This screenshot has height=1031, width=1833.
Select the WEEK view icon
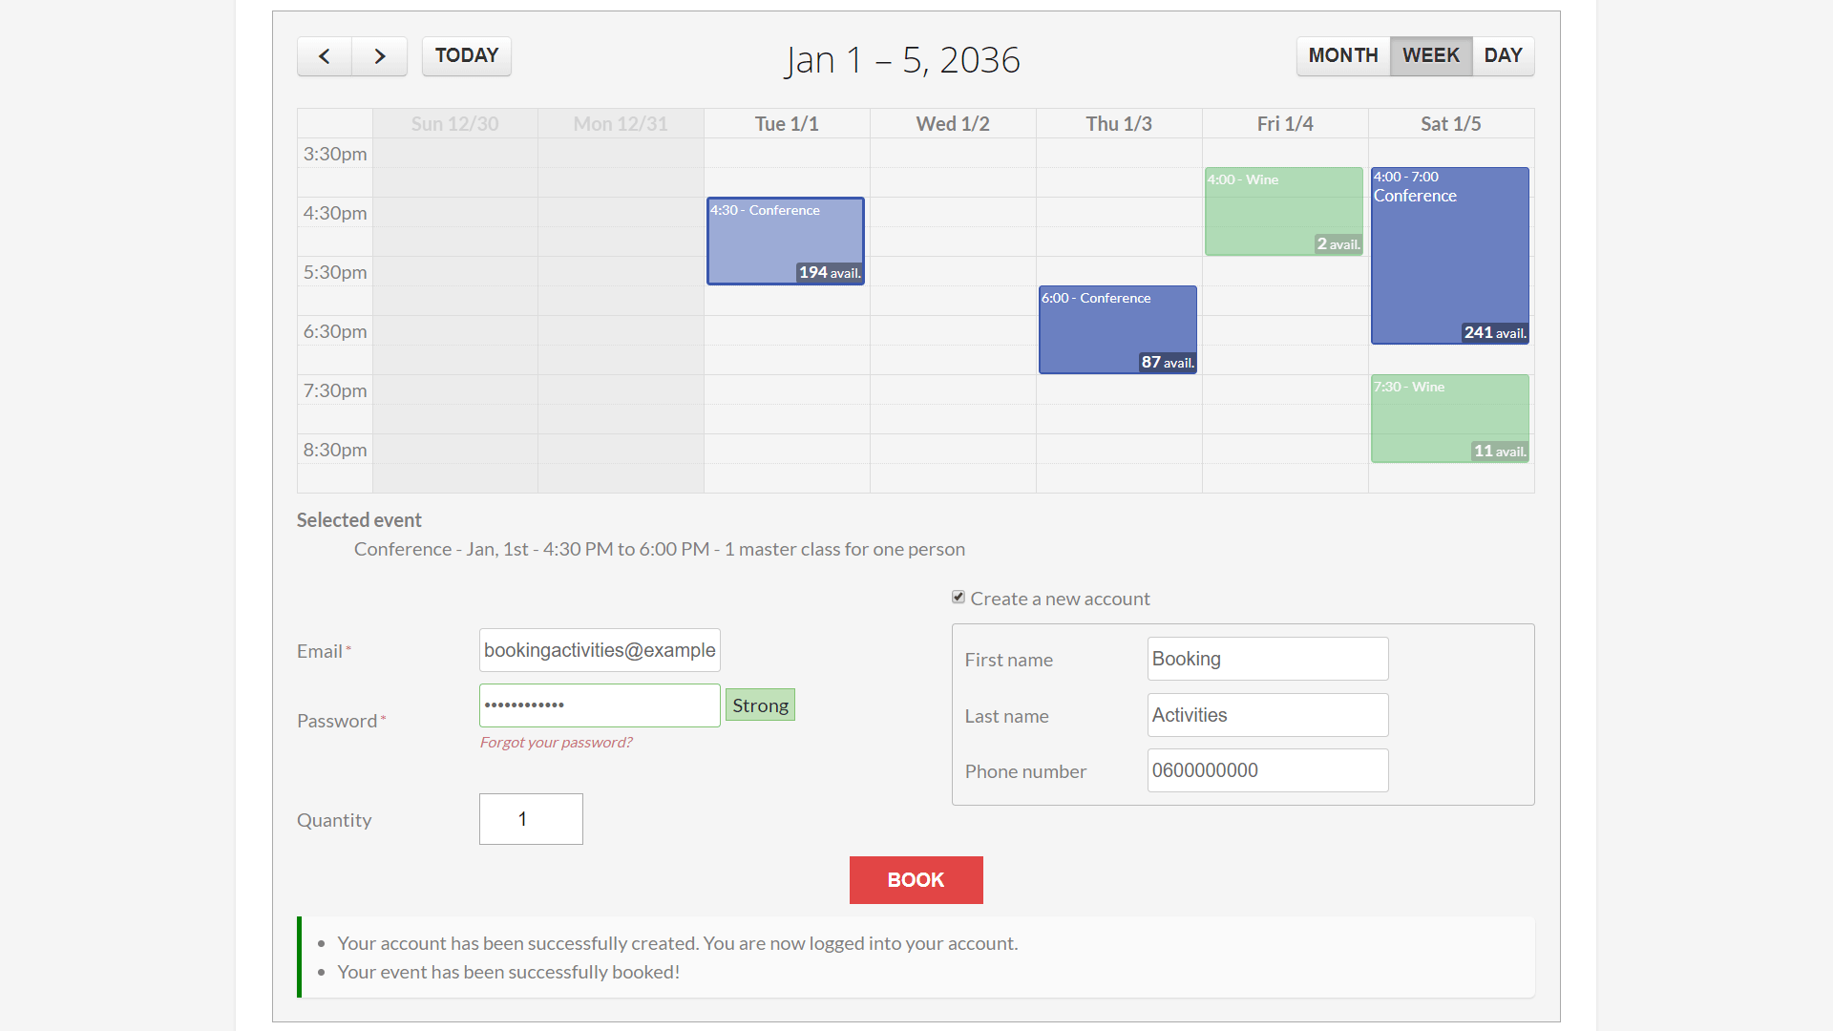(1431, 55)
